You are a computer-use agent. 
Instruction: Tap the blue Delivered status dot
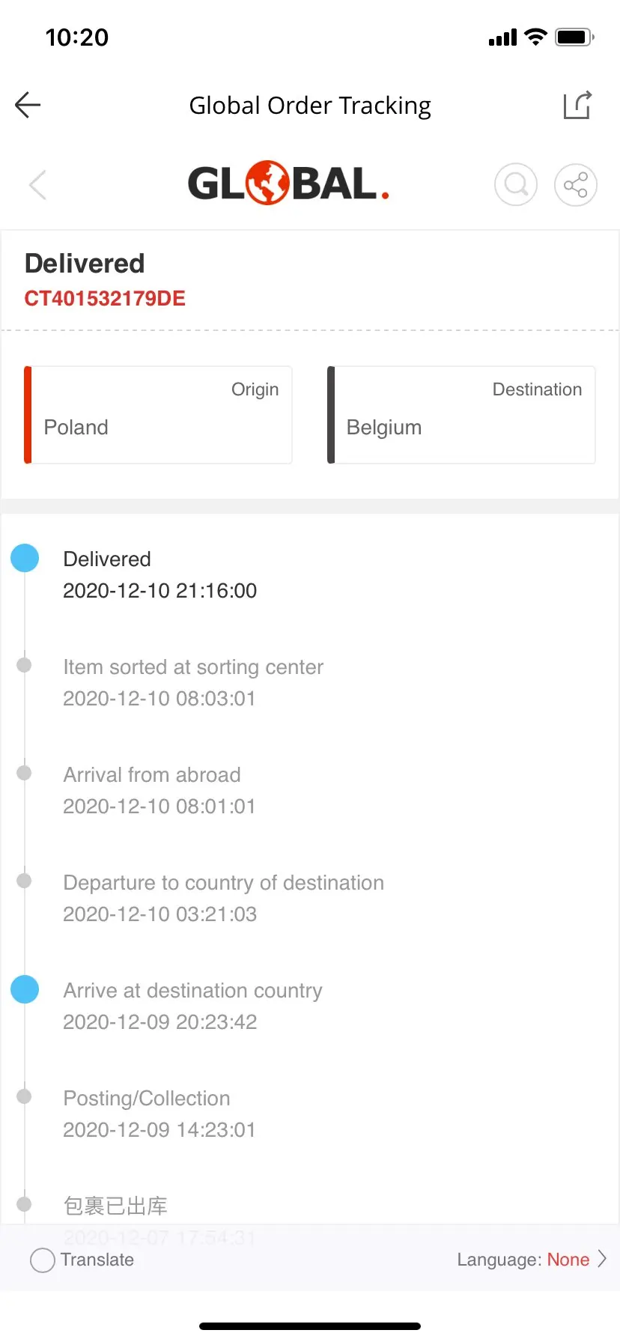click(x=25, y=558)
